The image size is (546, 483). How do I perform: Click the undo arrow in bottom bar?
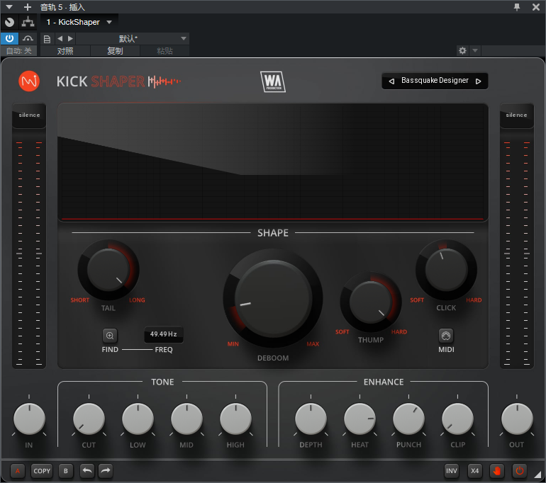87,471
